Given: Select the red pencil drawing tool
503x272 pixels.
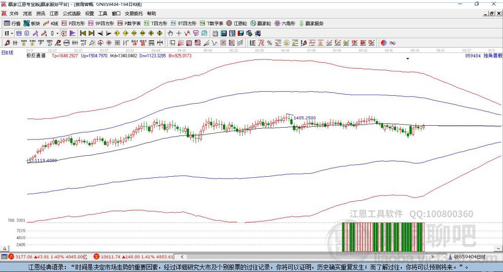Looking at the screenshot, I should [7, 43].
